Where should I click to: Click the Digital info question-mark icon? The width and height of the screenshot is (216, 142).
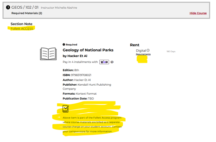(x=148, y=50)
